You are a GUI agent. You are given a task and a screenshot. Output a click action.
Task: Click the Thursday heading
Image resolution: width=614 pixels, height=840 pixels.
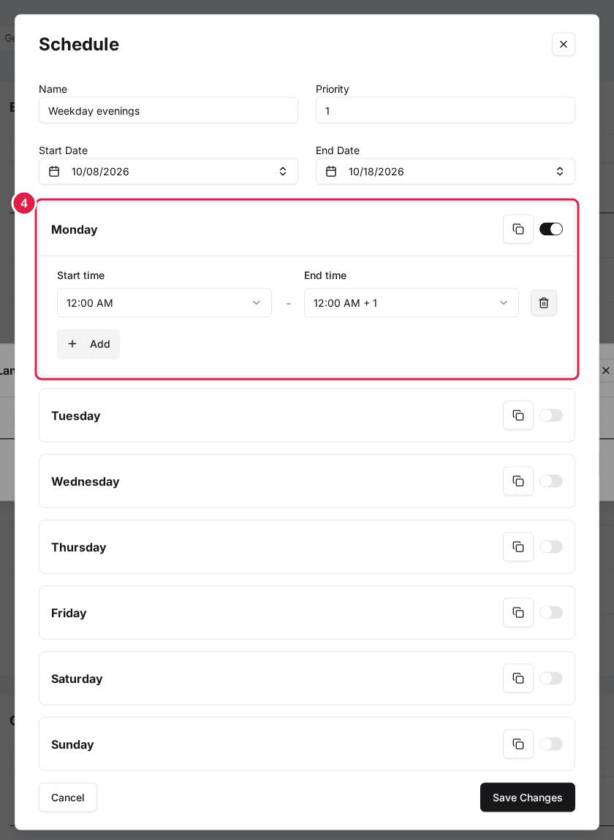pos(79,548)
